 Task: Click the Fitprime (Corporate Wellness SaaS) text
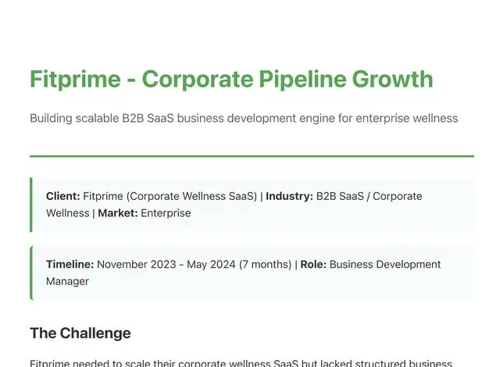coord(170,196)
